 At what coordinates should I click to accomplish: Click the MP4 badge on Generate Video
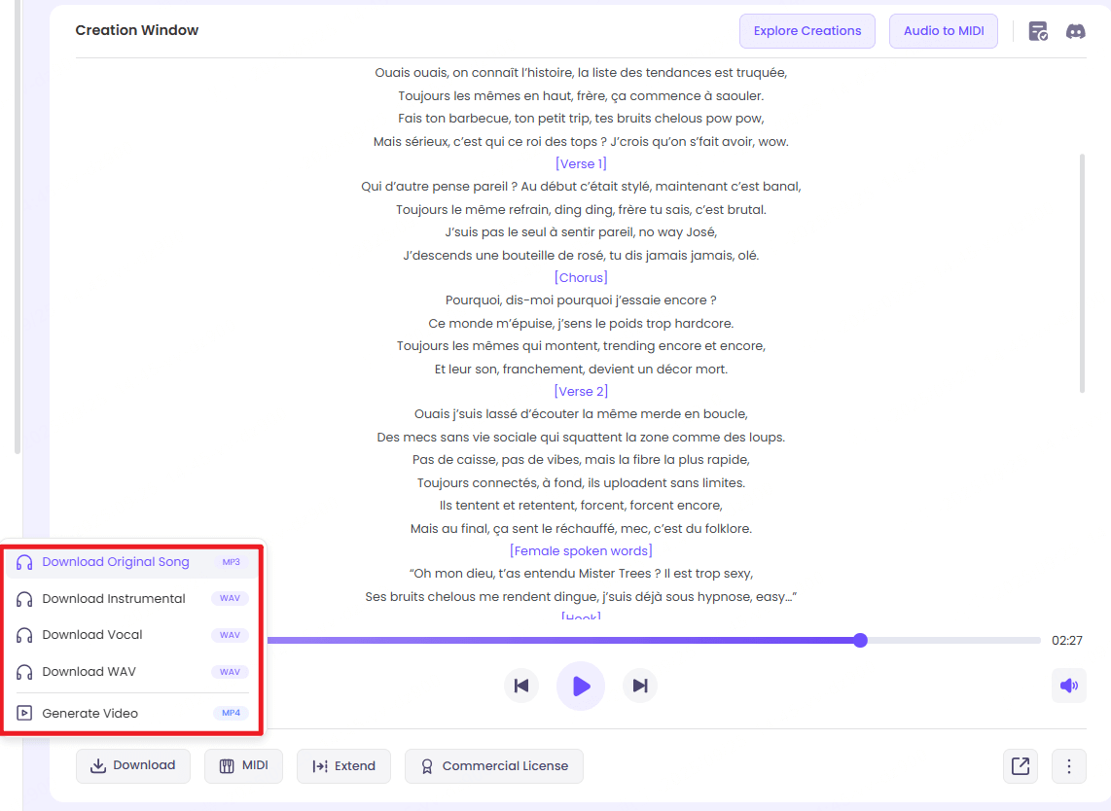[231, 713]
